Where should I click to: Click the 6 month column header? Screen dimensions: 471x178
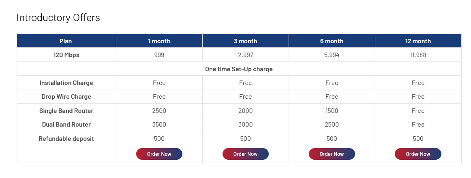click(x=332, y=41)
